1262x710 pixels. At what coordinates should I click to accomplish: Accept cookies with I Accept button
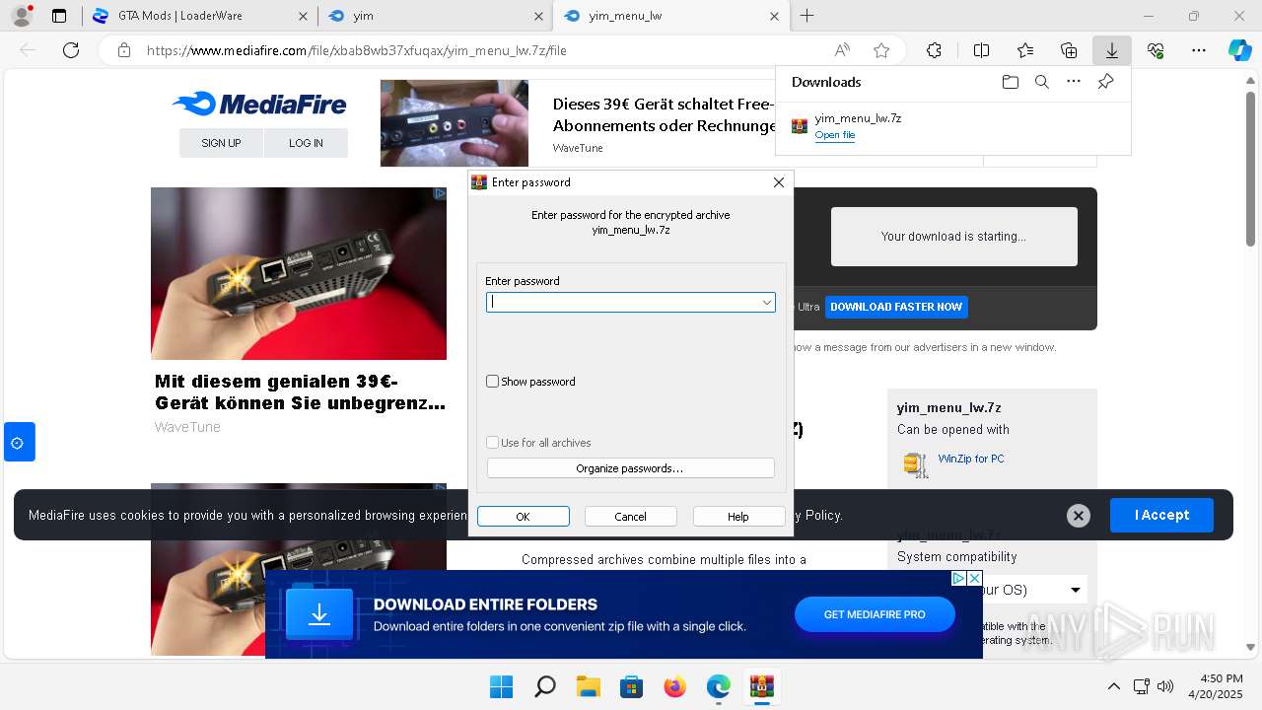coord(1161,515)
